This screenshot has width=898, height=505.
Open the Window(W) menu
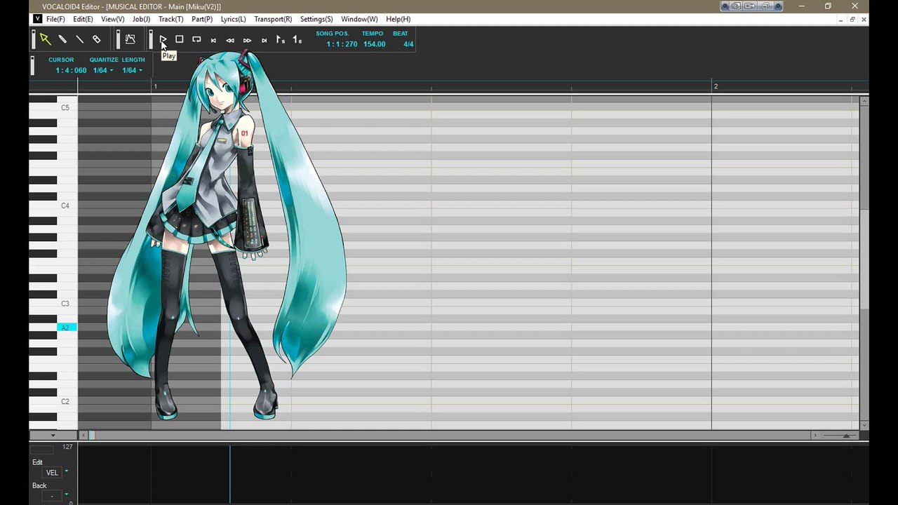point(359,19)
